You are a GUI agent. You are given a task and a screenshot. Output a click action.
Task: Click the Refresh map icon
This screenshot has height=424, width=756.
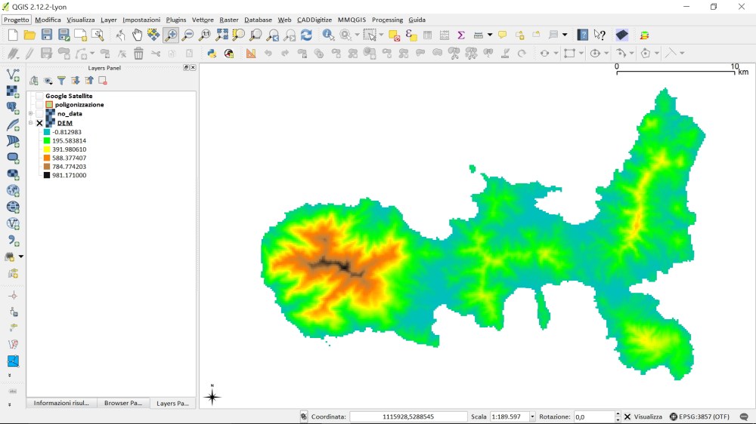(306, 35)
